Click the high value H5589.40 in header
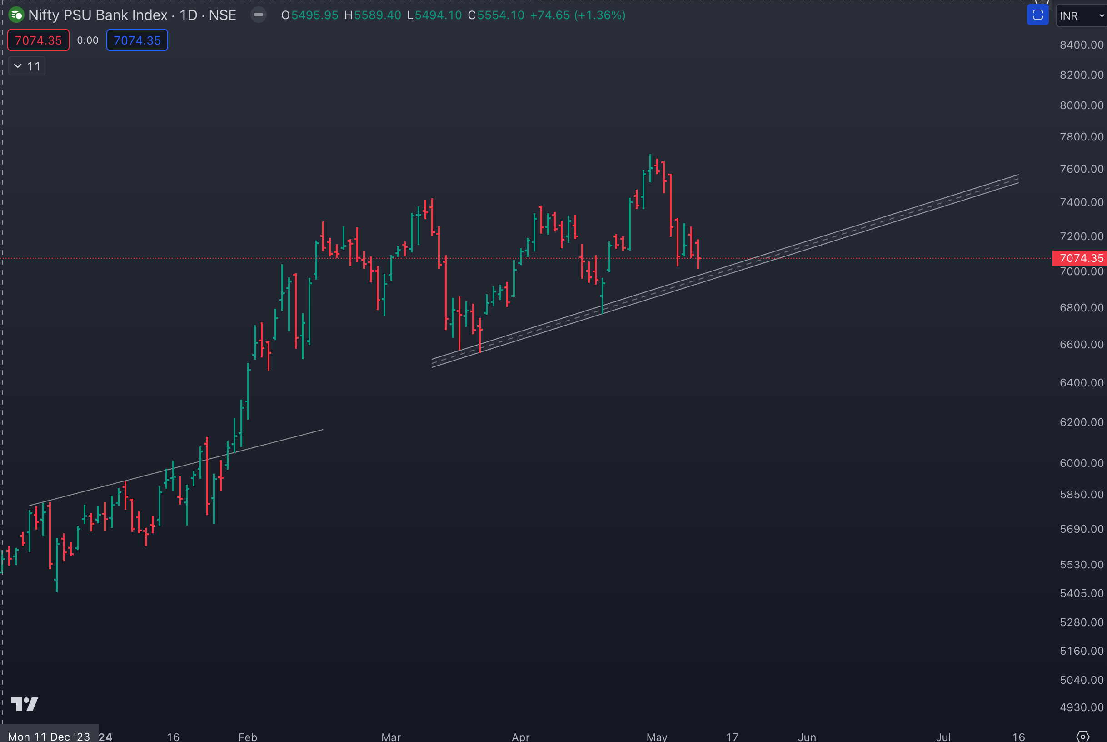This screenshot has width=1107, height=742. [x=373, y=15]
